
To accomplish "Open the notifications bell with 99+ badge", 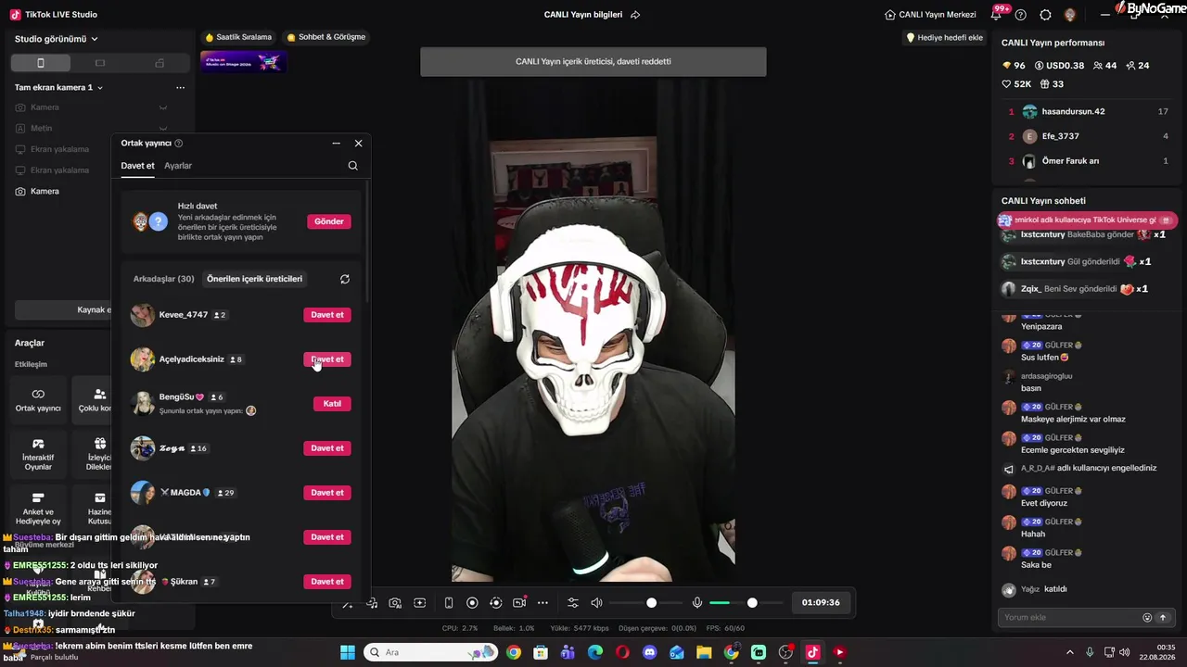I will pyautogui.click(x=997, y=15).
